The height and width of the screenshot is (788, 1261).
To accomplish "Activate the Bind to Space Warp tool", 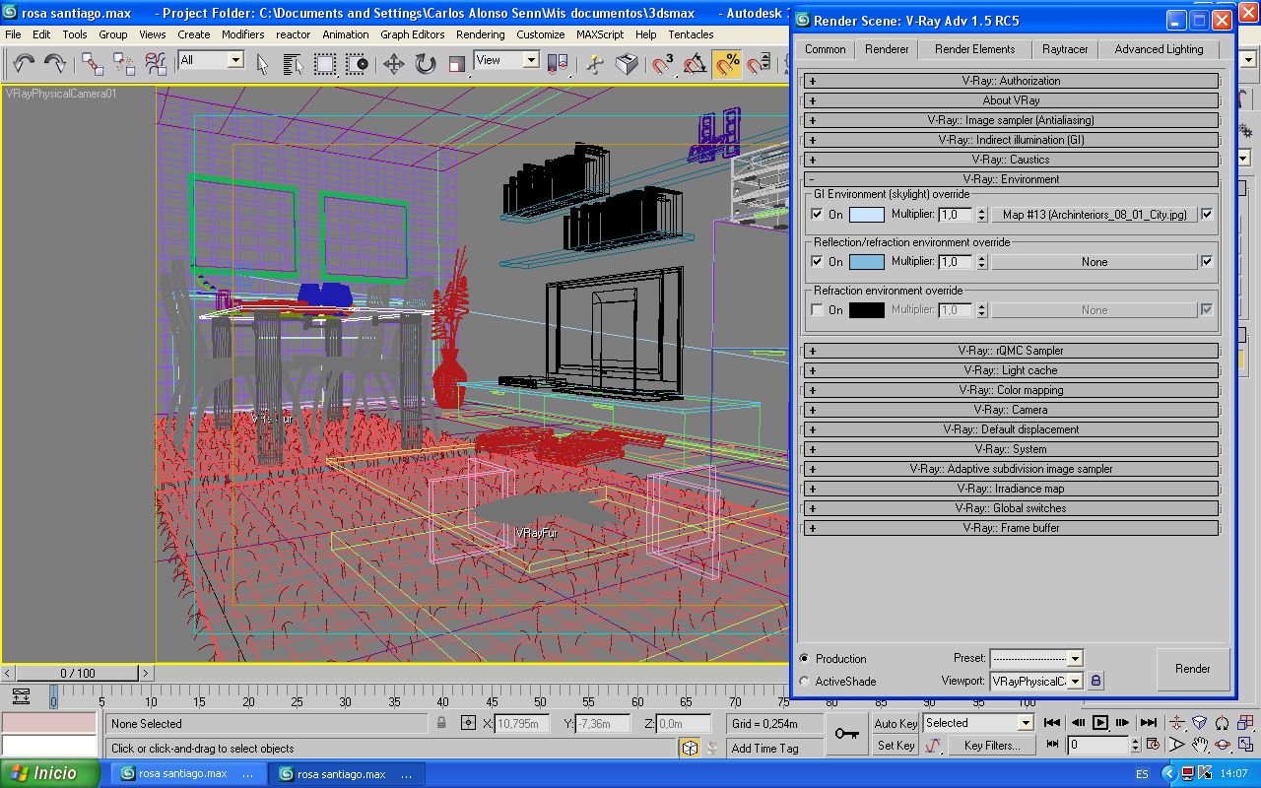I will click(156, 65).
